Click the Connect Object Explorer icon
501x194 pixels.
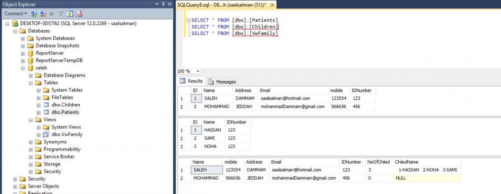point(34,13)
